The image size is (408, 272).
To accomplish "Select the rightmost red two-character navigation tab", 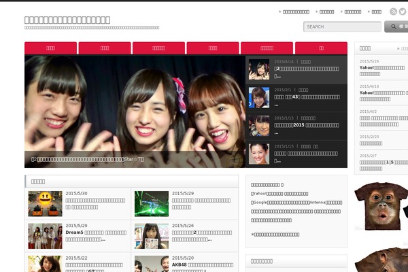I will click(x=321, y=48).
